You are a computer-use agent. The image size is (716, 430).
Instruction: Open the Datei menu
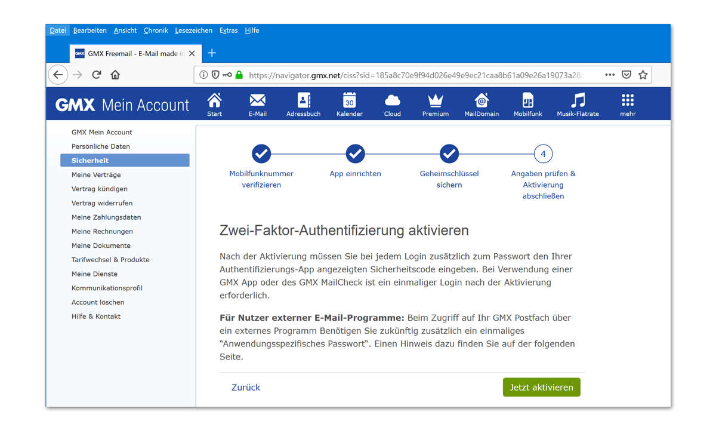pyautogui.click(x=58, y=30)
